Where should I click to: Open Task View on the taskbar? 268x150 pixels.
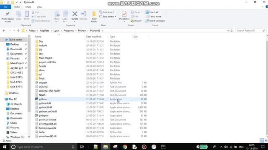(82, 147)
